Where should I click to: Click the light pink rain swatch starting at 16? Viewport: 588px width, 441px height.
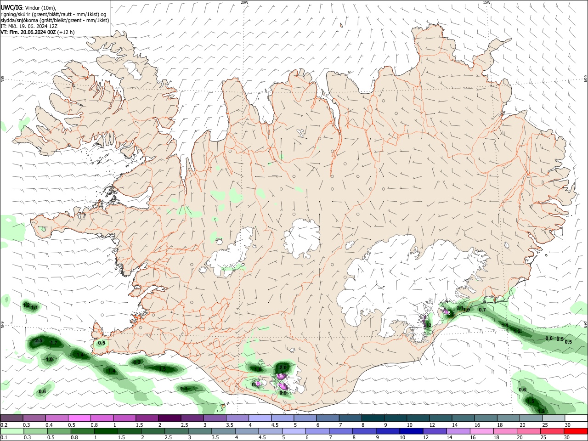point(481,431)
